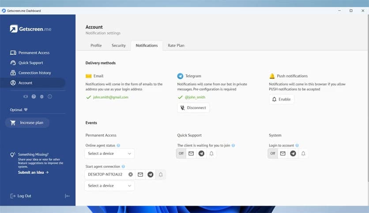369x213 pixels.
Task: Click the info icon next to Start agent connection
Action: [123, 166]
